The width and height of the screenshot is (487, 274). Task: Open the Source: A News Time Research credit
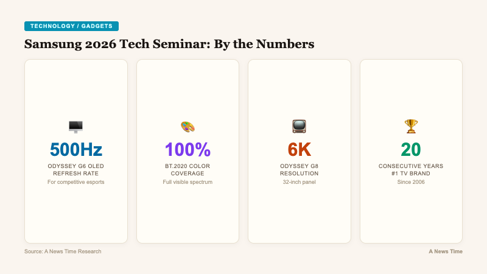click(63, 251)
